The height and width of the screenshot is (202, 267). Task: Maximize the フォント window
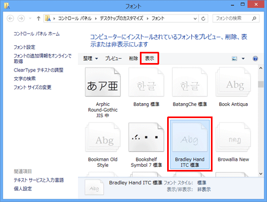pyautogui.click(x=242, y=4)
